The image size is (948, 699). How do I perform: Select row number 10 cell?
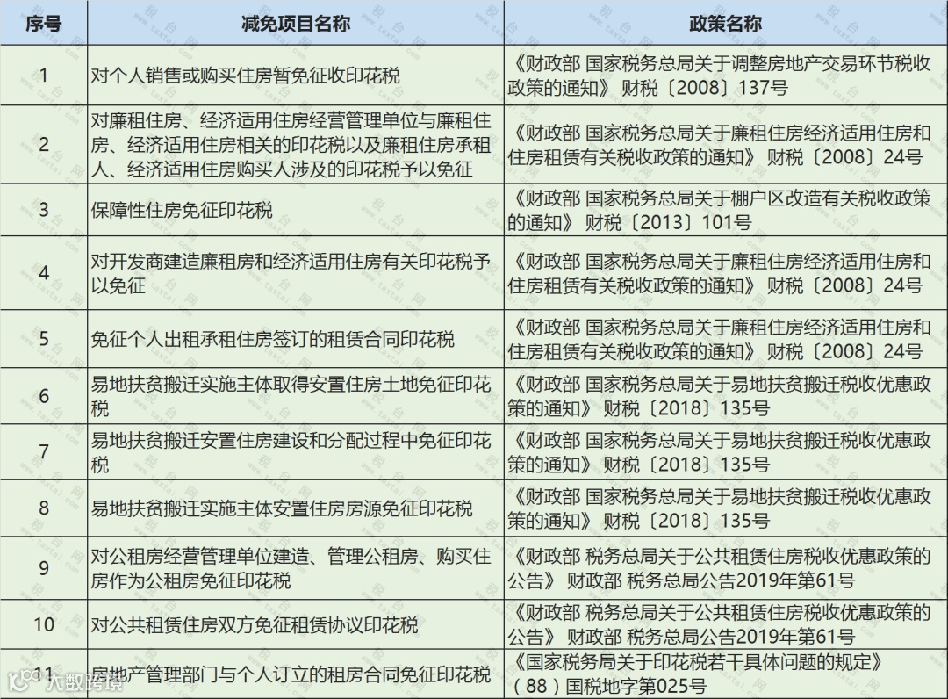[x=44, y=624]
